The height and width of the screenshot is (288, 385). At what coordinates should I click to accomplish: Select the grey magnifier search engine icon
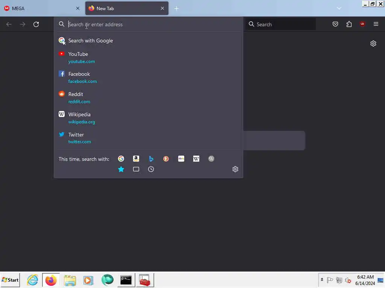click(211, 159)
